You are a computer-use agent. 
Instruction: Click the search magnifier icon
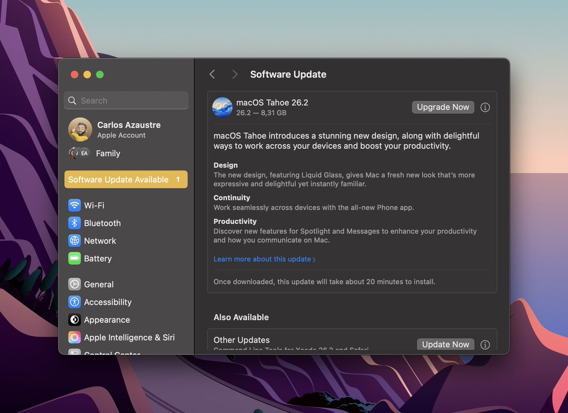(x=72, y=101)
